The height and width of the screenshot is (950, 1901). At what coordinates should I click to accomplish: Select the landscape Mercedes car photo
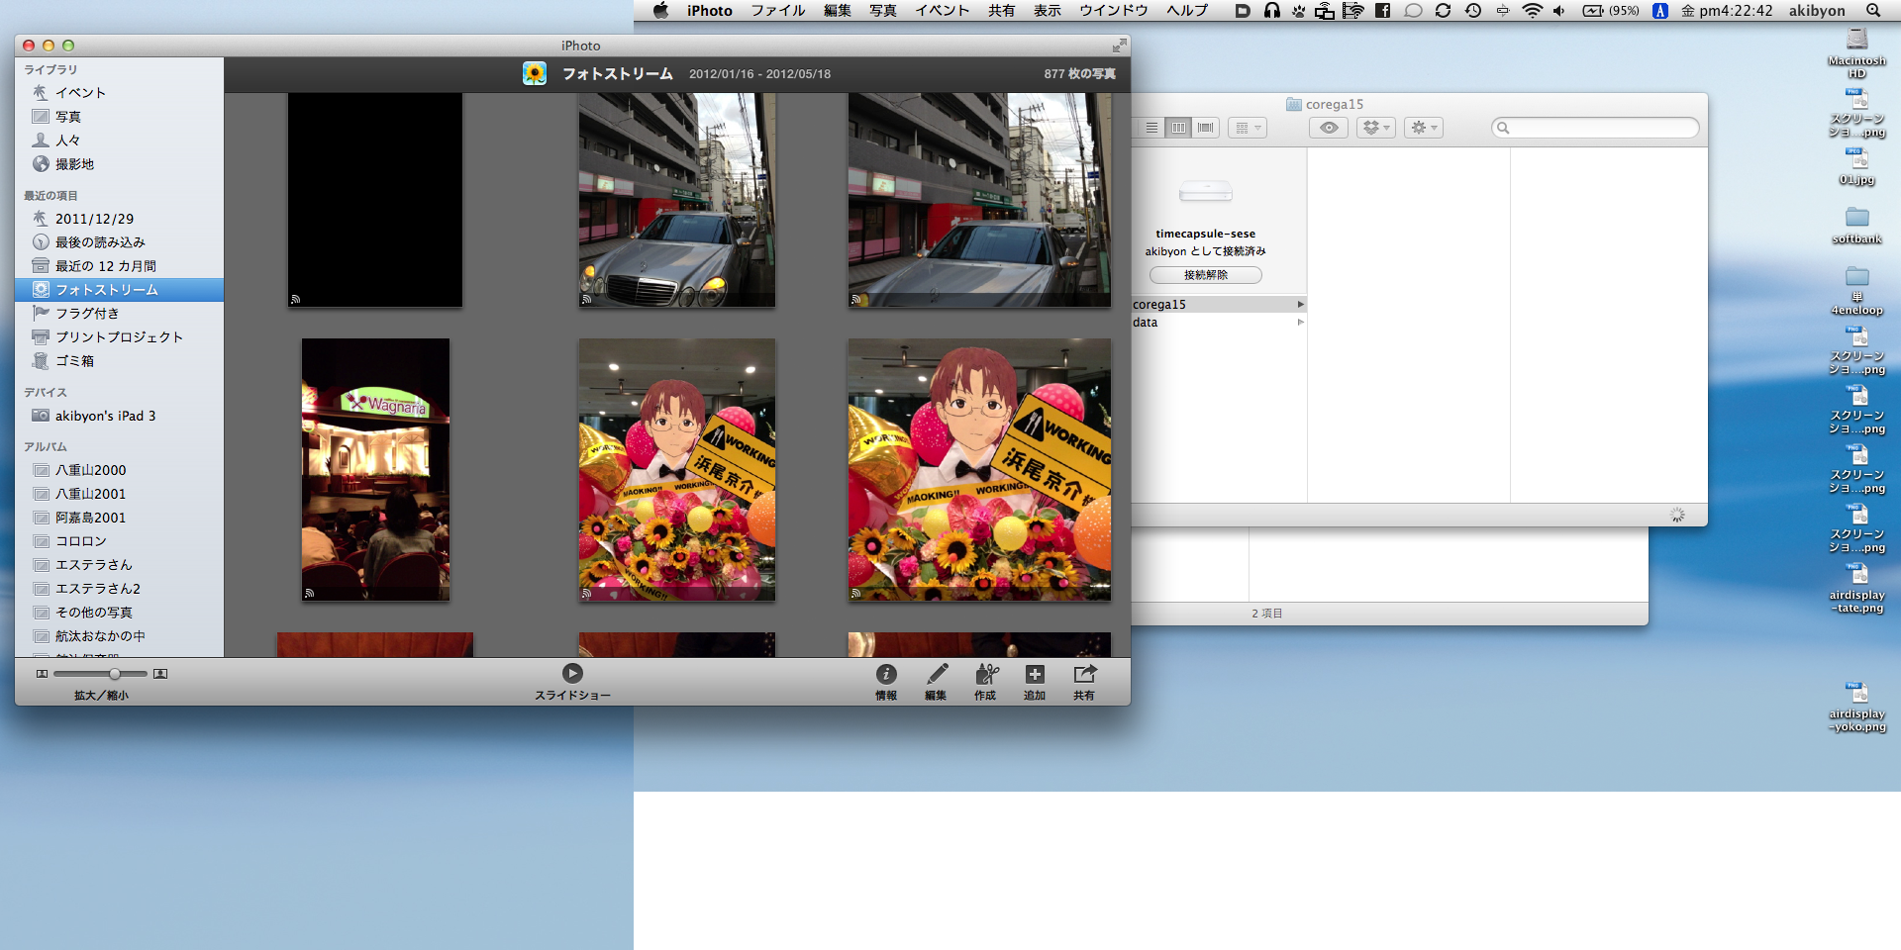[x=979, y=199]
